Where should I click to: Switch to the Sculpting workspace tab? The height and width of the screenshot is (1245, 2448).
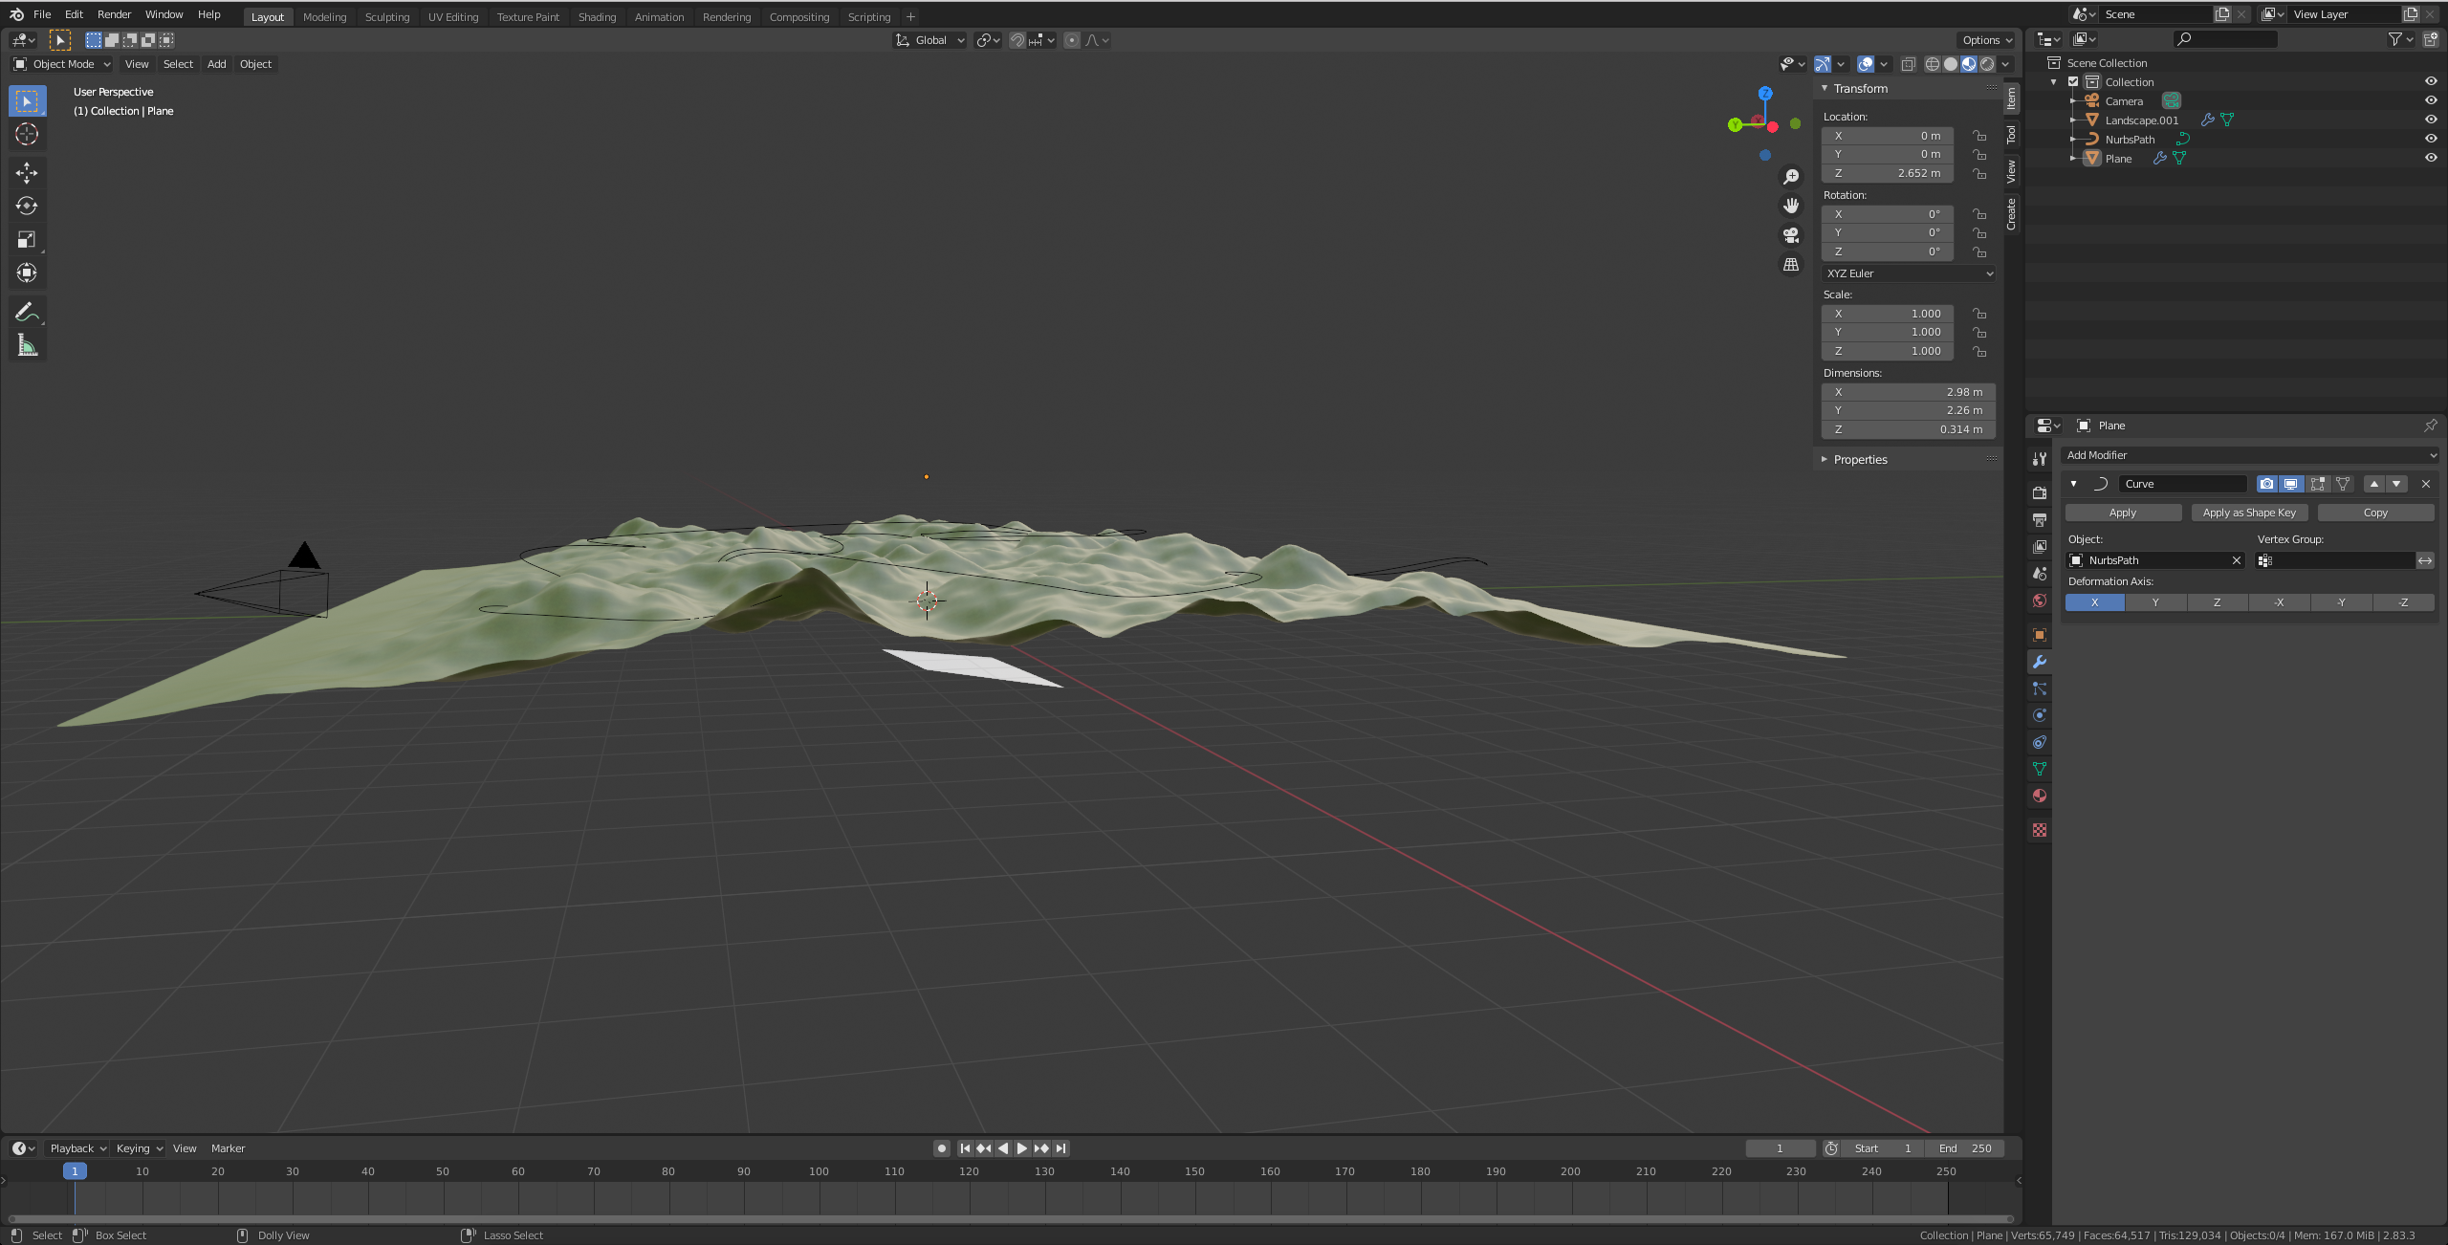[x=386, y=17]
